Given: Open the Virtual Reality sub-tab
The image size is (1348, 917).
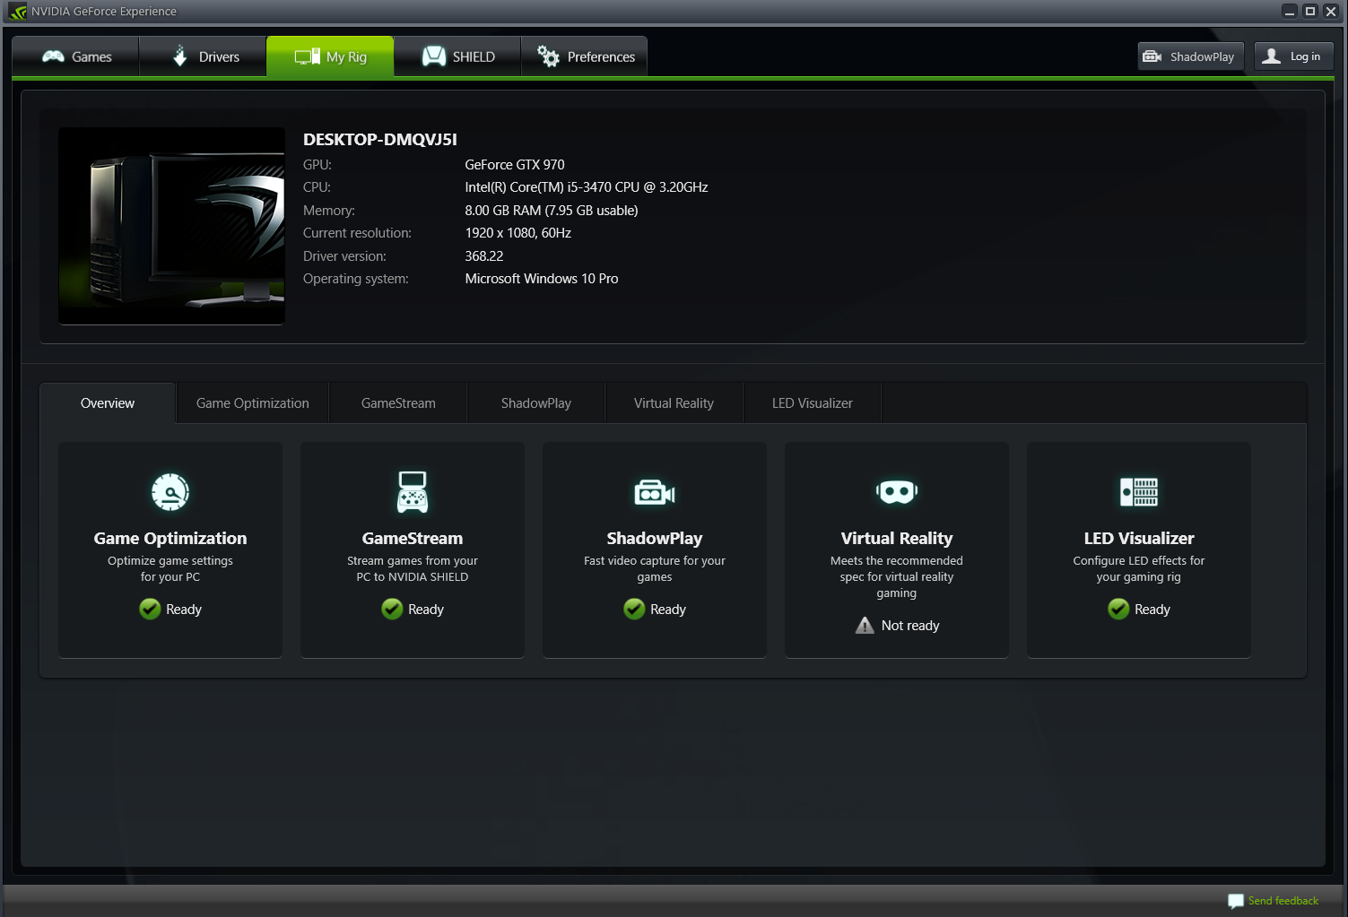Looking at the screenshot, I should click(674, 403).
